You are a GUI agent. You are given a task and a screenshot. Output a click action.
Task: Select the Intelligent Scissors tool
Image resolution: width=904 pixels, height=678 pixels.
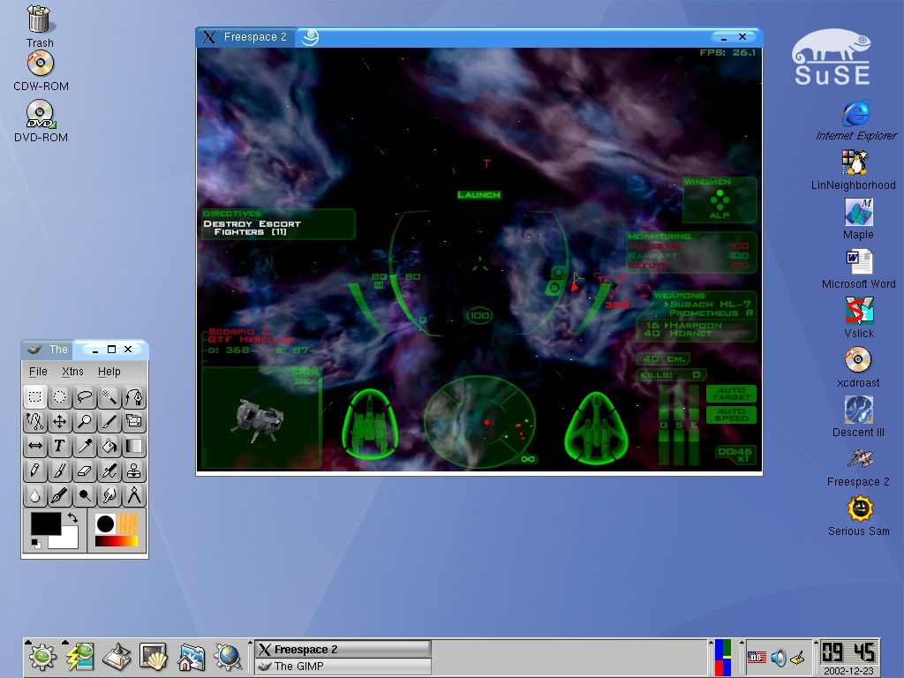coord(35,422)
